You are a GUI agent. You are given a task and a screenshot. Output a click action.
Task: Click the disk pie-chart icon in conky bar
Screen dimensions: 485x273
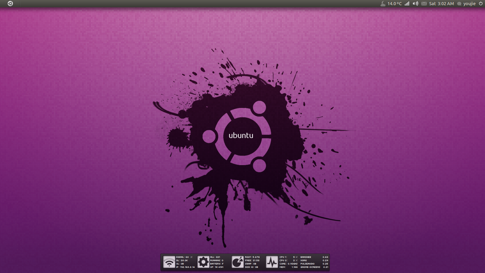coord(238,262)
